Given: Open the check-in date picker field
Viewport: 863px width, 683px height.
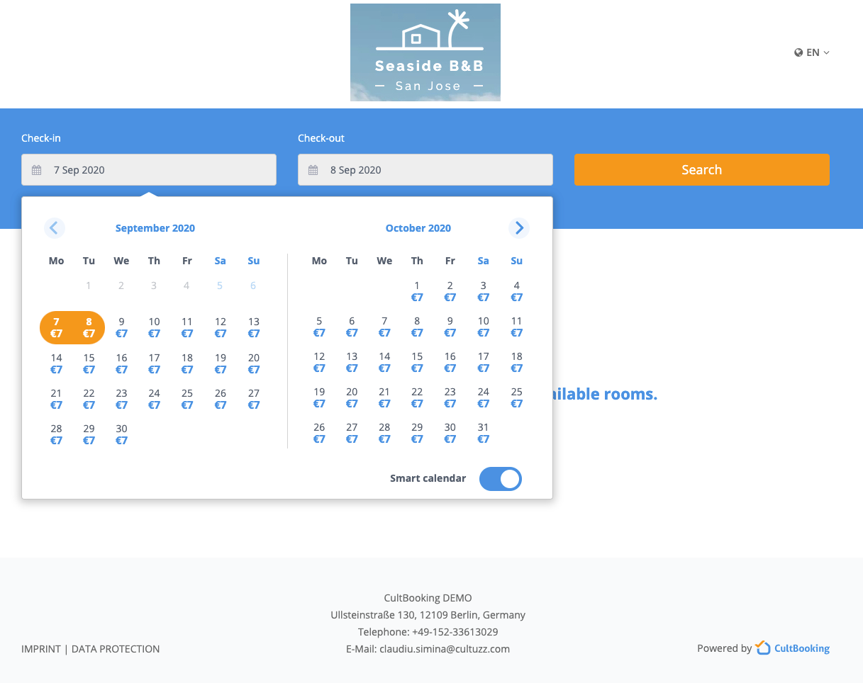Looking at the screenshot, I should click(x=149, y=169).
